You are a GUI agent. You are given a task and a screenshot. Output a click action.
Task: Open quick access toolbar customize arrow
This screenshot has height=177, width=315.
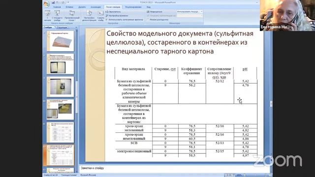click(x=68, y=2)
